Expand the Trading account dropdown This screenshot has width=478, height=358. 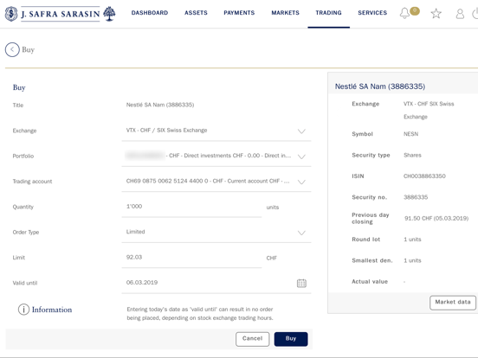click(x=301, y=182)
